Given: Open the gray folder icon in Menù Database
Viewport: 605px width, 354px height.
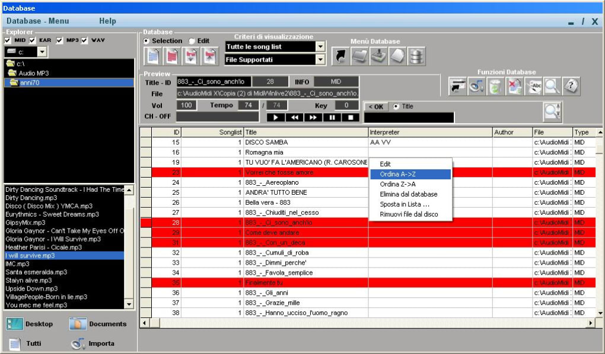Looking at the screenshot, I should (359, 56).
